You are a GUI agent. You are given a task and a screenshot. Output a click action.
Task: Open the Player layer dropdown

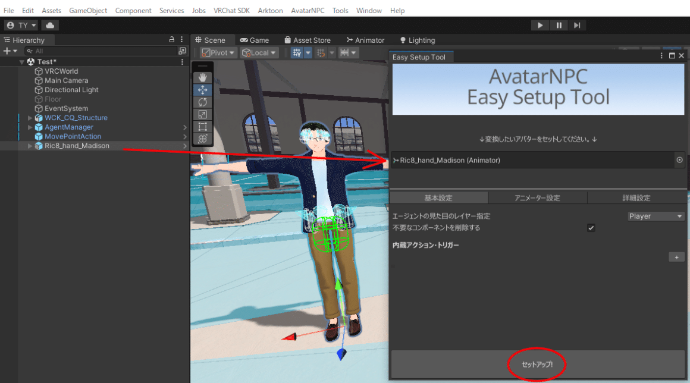(x=655, y=216)
